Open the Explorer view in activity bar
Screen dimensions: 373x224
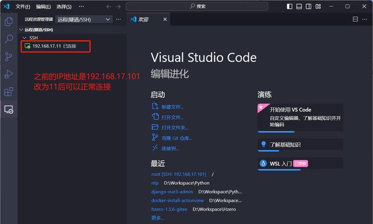[x=8, y=22]
